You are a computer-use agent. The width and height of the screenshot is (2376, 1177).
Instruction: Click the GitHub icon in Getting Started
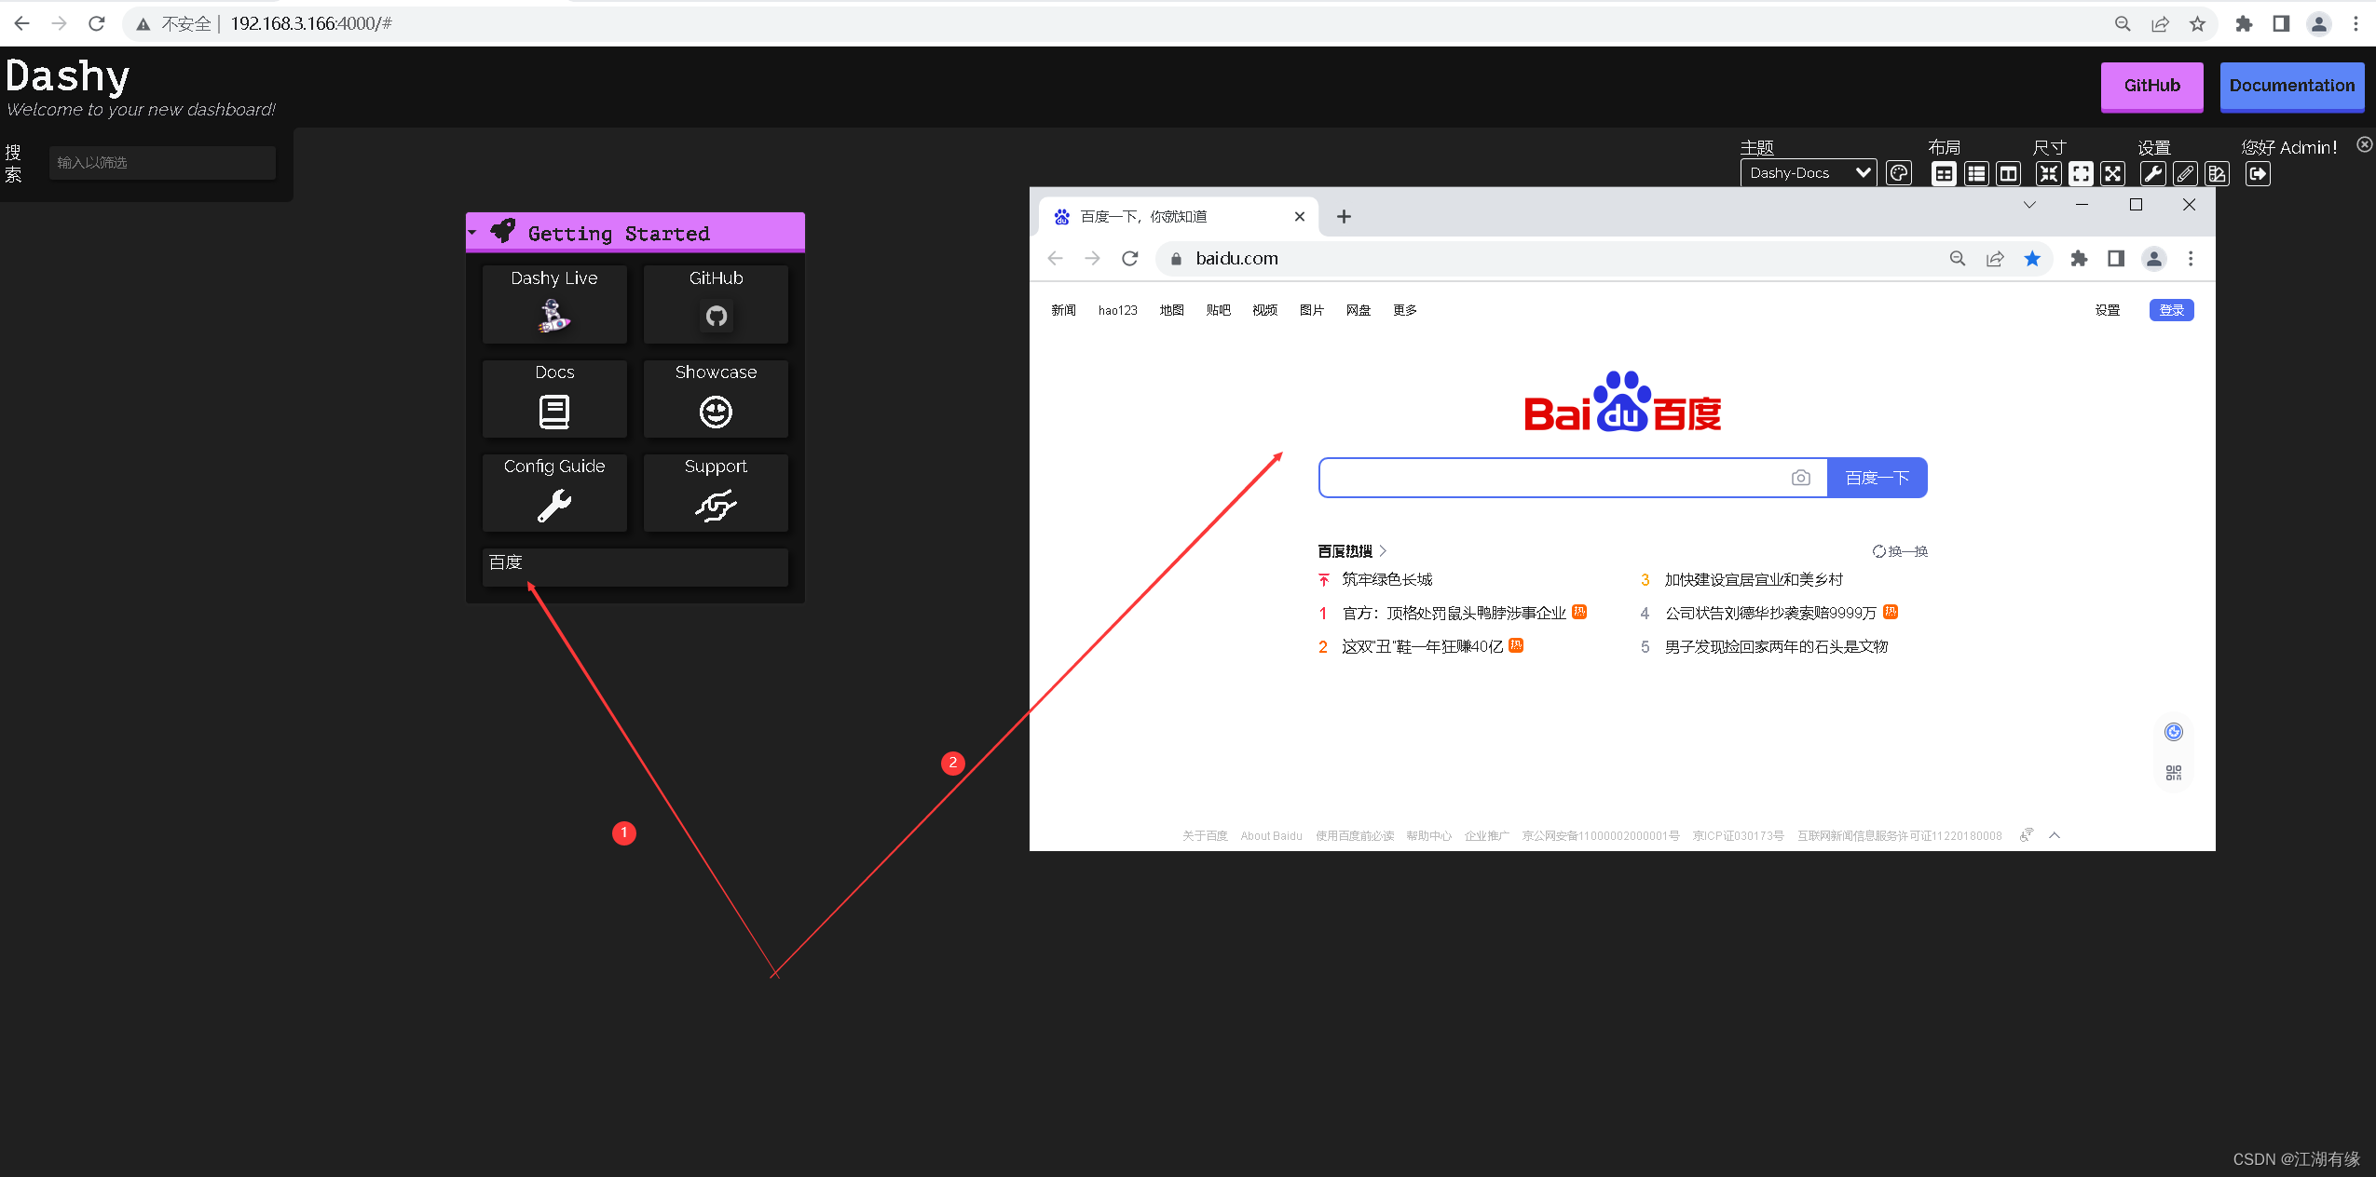[x=714, y=314]
